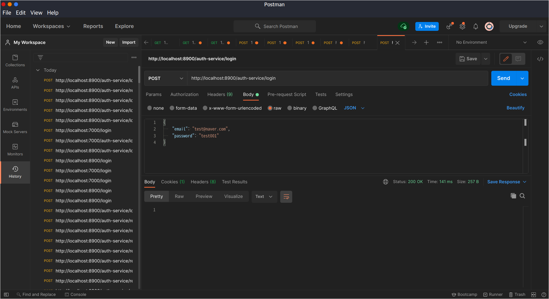This screenshot has height=299, width=549.
Task: Toggle the sidebar from the status bar
Action: [6, 294]
